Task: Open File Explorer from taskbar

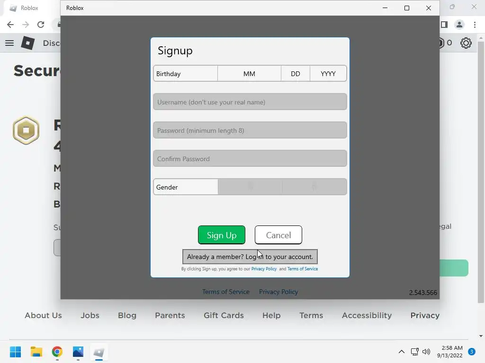Action: (x=36, y=352)
